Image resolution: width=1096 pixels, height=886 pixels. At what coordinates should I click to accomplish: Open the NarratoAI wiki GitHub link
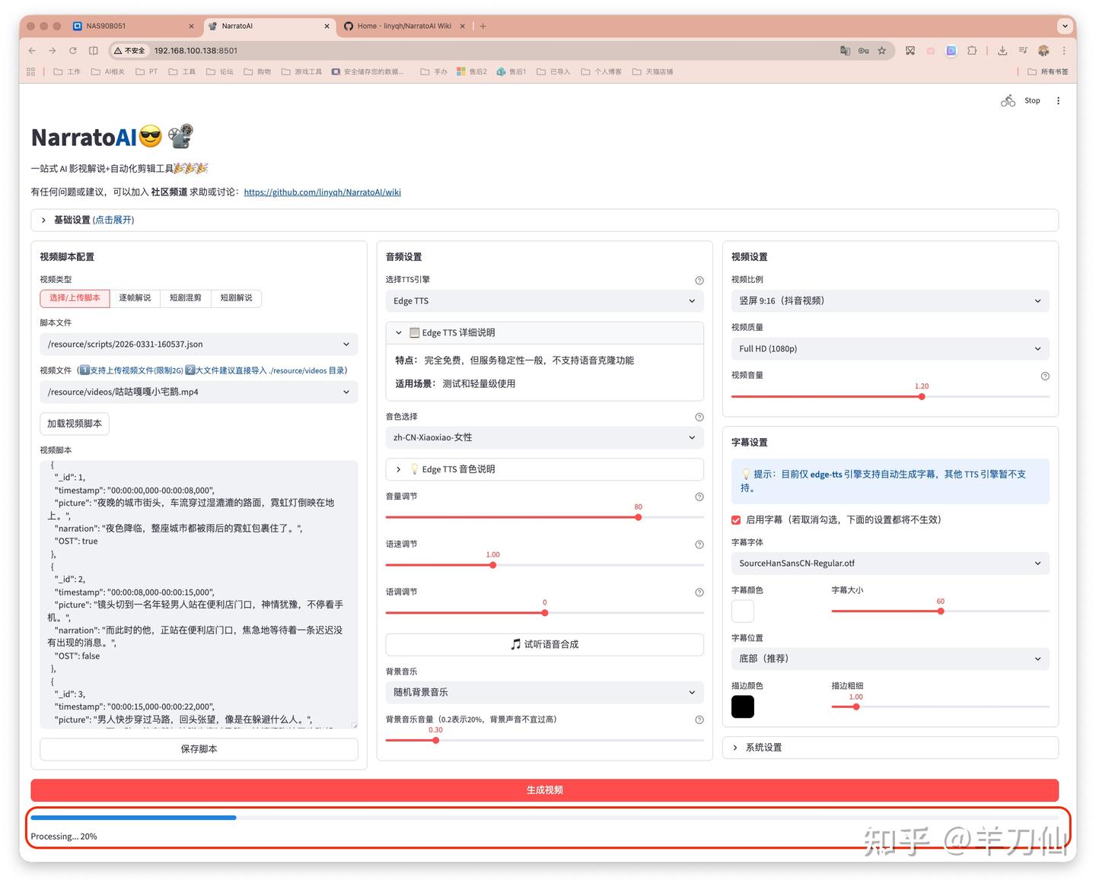pyautogui.click(x=322, y=192)
